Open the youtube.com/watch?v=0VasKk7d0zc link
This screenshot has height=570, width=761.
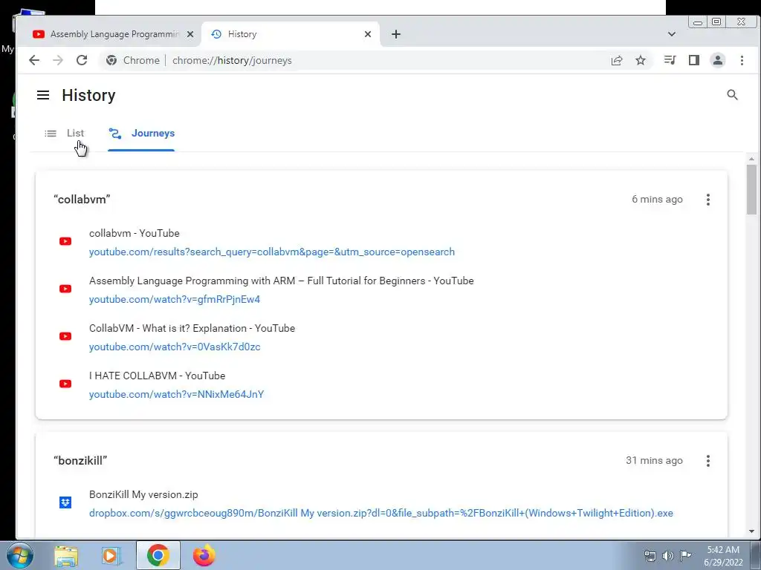tap(175, 347)
